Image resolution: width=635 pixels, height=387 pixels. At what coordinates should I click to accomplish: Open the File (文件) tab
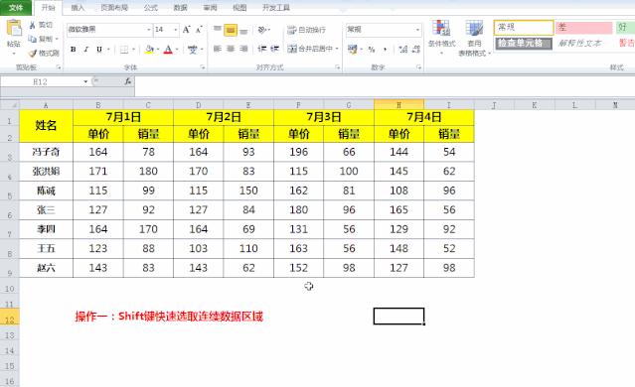click(16, 7)
